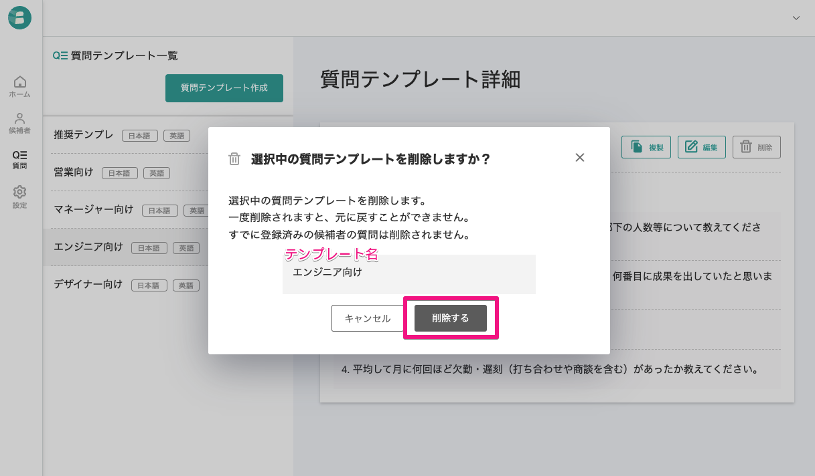The width and height of the screenshot is (815, 476).
Task: Click 日本語 tag on エンジニア向け row
Action: [149, 248]
